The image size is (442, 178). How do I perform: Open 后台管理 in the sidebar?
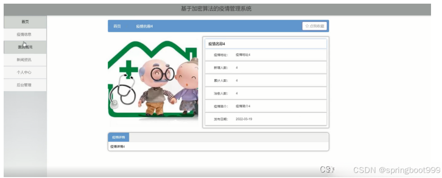tap(25, 85)
